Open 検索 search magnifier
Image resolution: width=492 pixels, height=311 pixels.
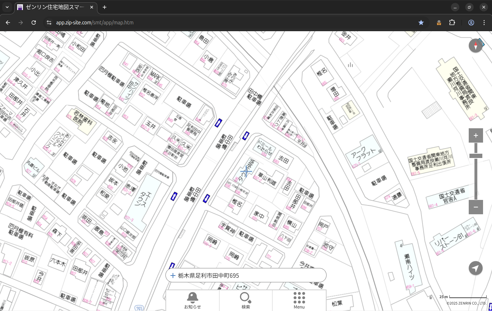(246, 300)
